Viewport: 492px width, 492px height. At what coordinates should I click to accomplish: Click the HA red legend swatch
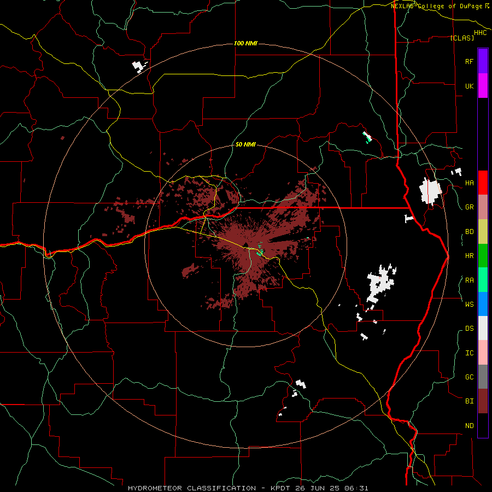coord(483,183)
